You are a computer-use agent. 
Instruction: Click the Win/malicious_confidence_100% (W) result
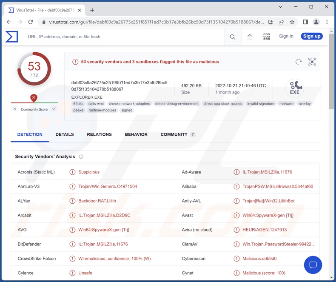(114, 259)
